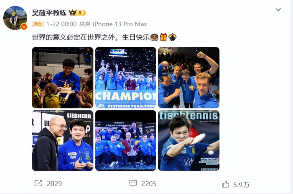Click the orange verified V badge
The height and width of the screenshot is (194, 293).
coord(24,27)
